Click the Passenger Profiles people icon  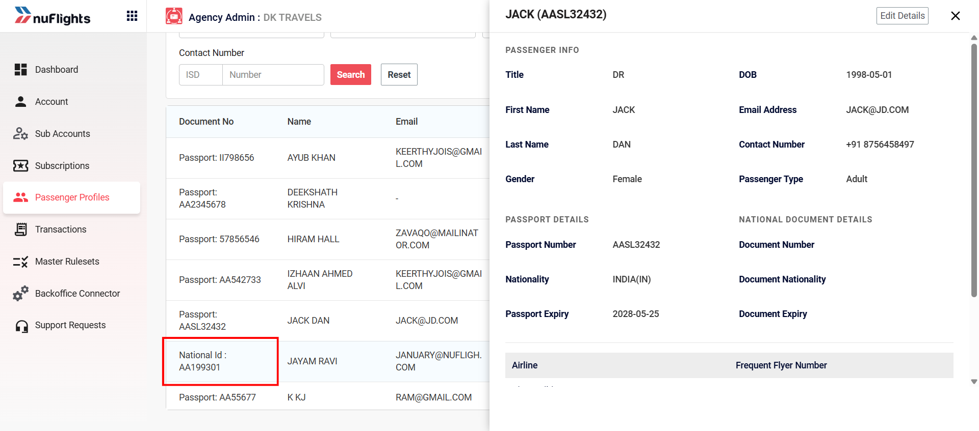20,197
